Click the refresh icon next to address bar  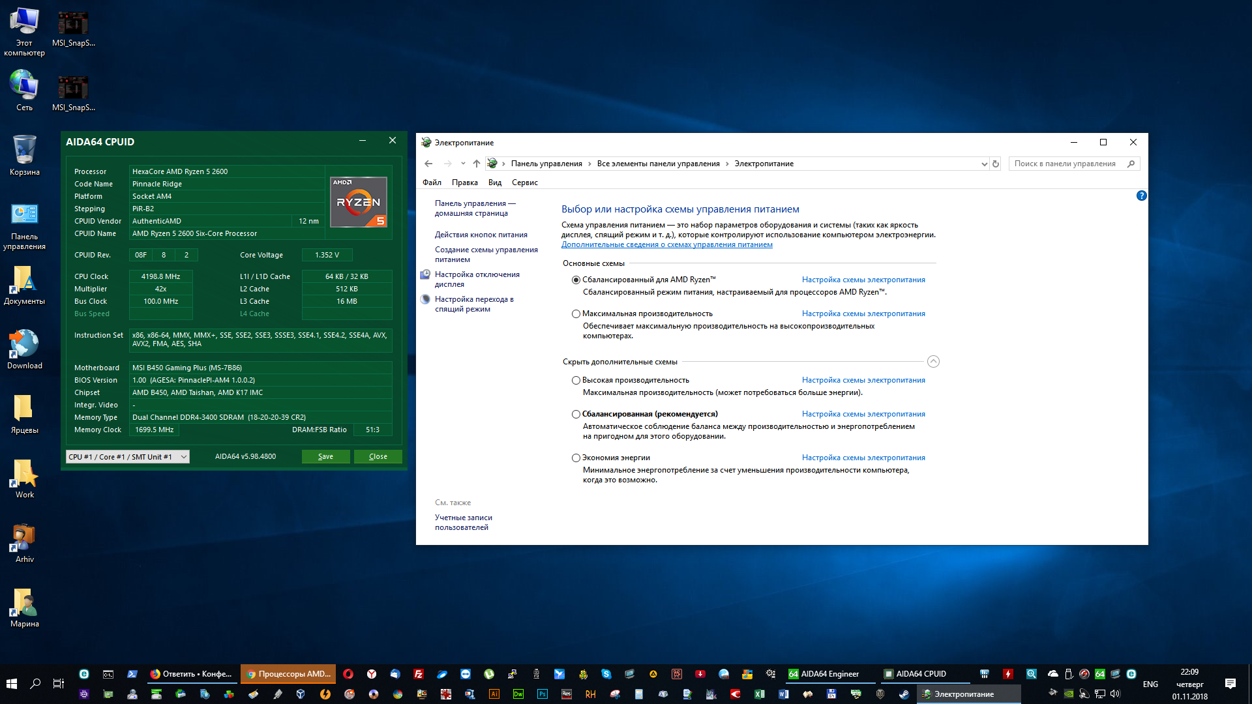pos(996,164)
